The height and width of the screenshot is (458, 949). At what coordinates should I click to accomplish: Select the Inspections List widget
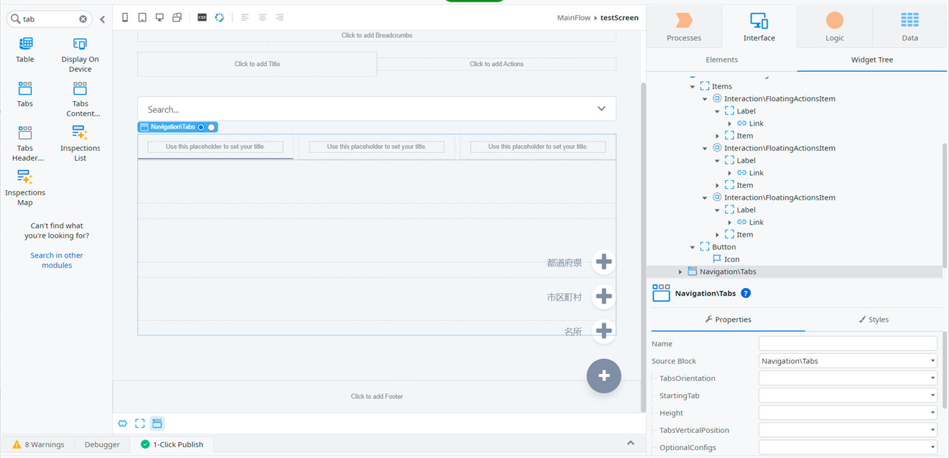(80, 143)
